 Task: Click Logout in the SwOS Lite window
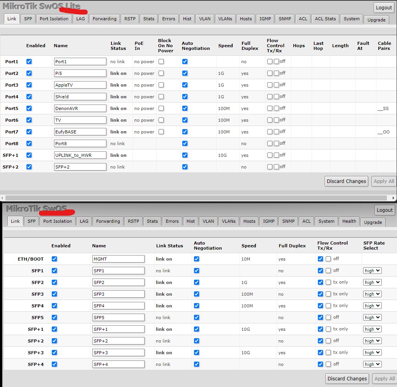click(384, 8)
